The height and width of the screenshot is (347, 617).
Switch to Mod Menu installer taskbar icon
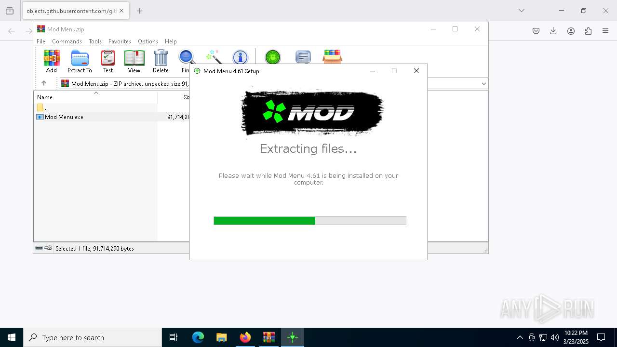(292, 337)
